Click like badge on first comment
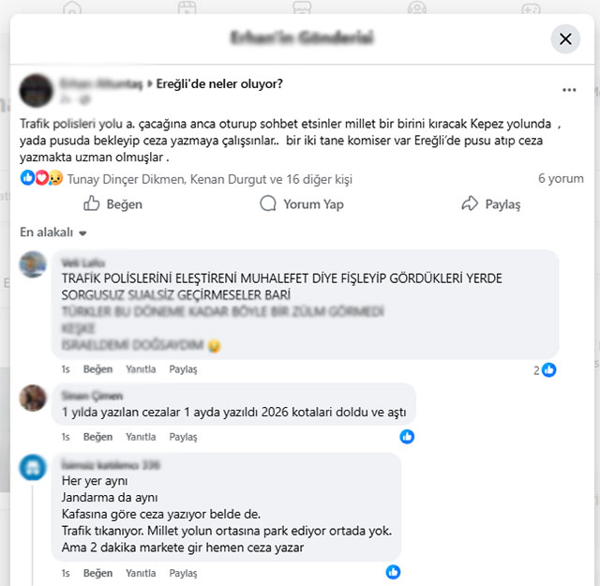Screen dimensions: 600x586 [549, 369]
